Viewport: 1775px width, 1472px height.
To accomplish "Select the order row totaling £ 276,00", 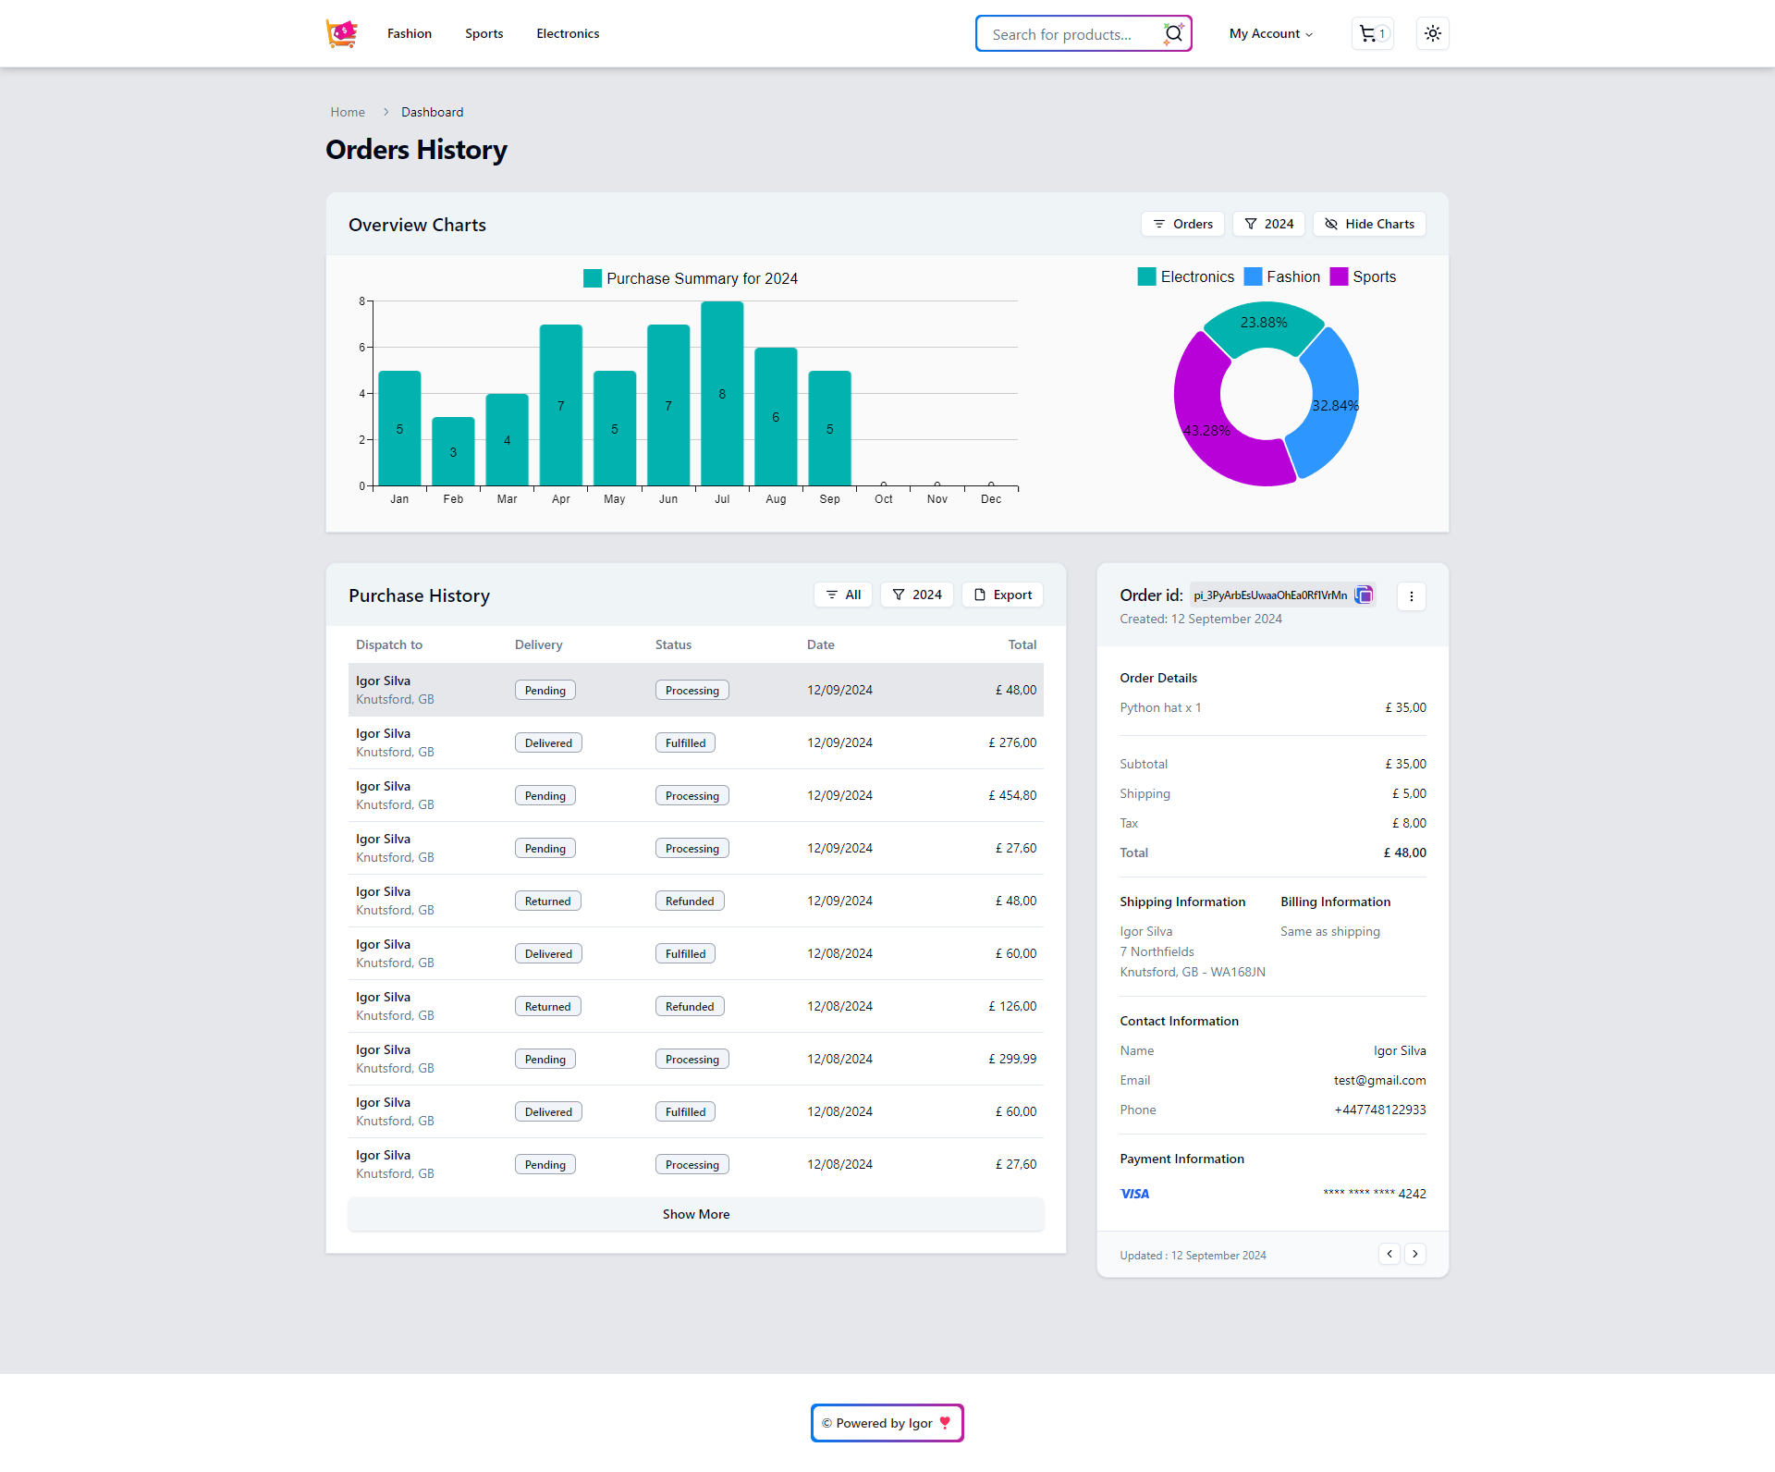I will pyautogui.click(x=696, y=742).
